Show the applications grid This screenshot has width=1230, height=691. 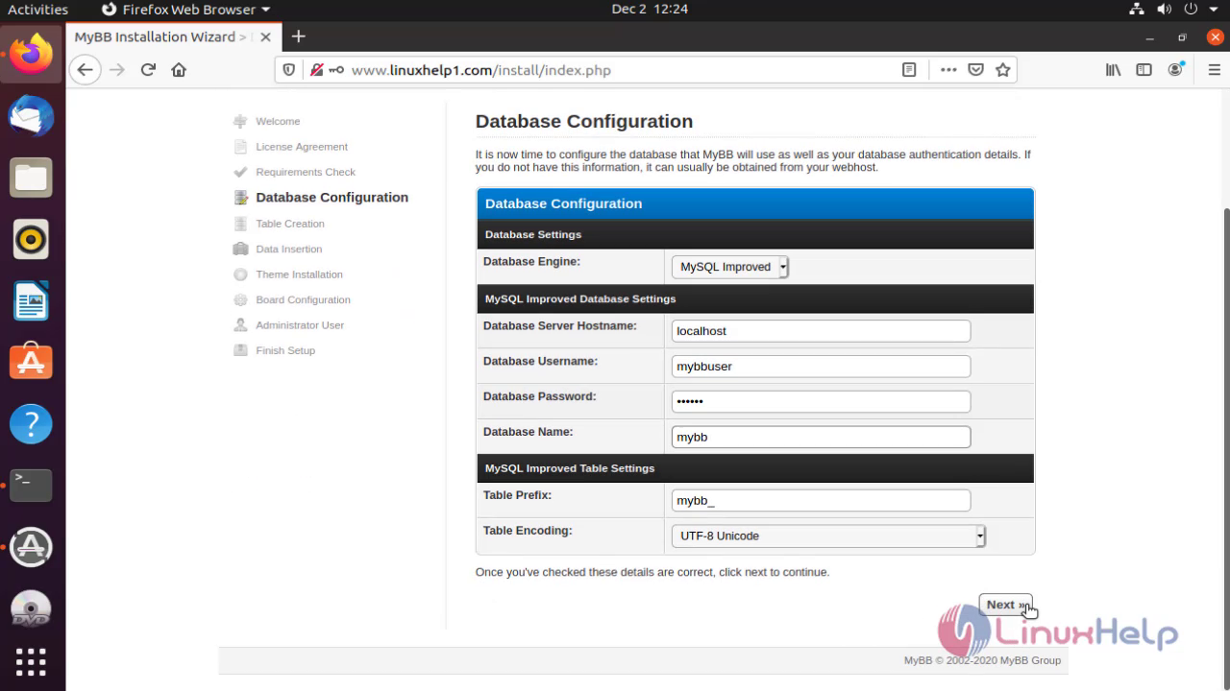(x=32, y=662)
